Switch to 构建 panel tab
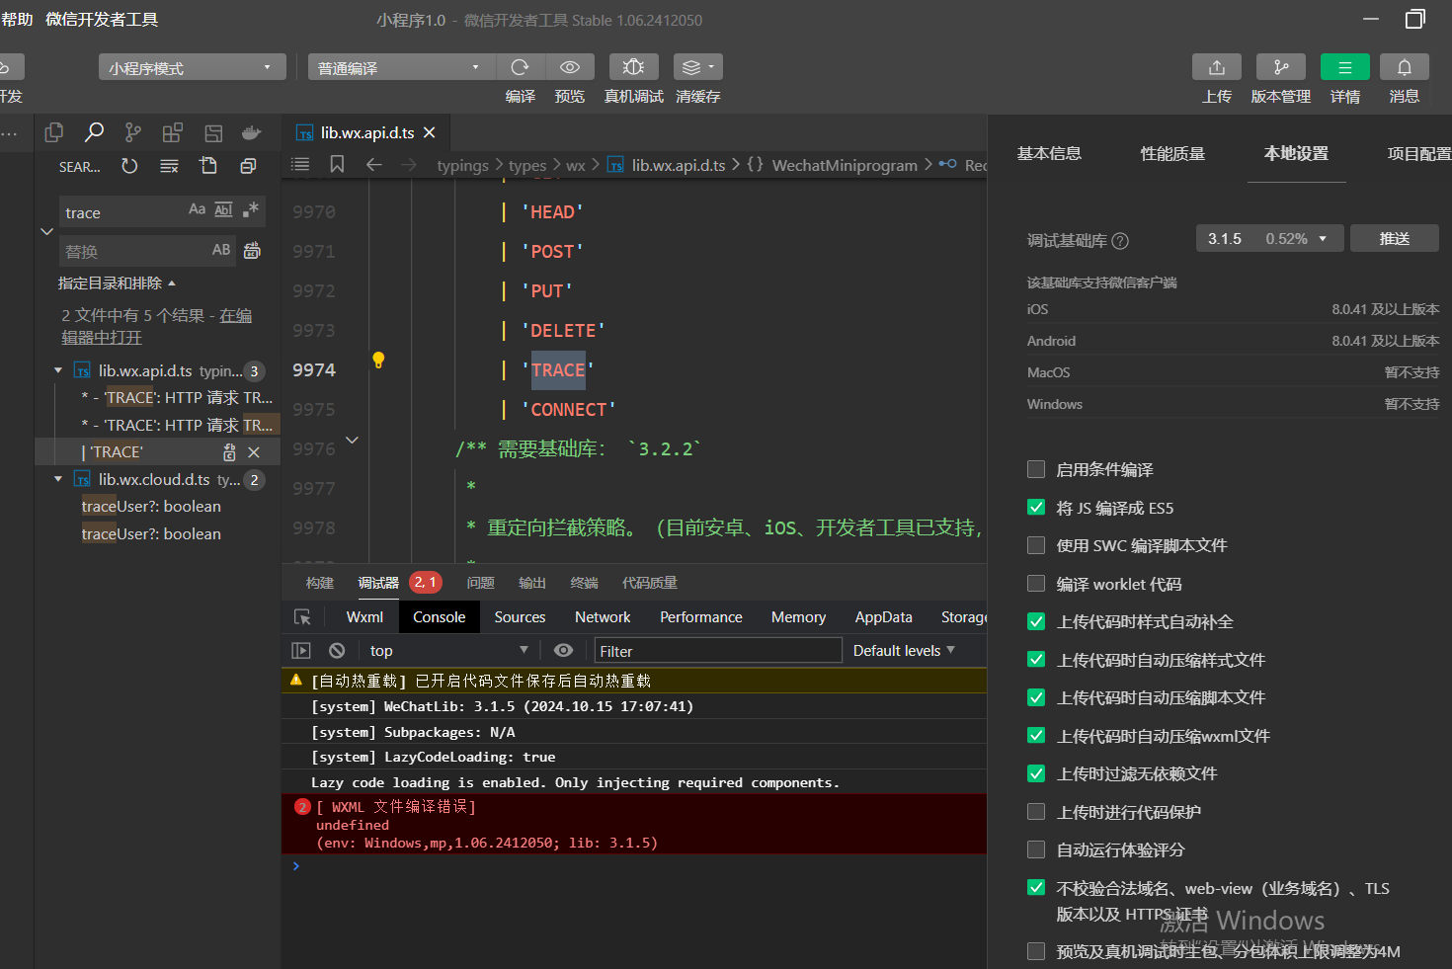1452x969 pixels. point(320,583)
